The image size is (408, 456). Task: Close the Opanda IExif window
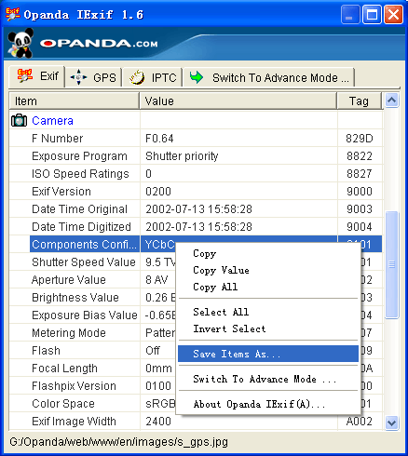(x=393, y=15)
